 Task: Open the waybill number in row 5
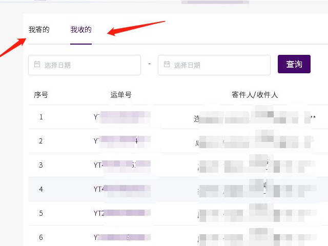(x=121, y=213)
